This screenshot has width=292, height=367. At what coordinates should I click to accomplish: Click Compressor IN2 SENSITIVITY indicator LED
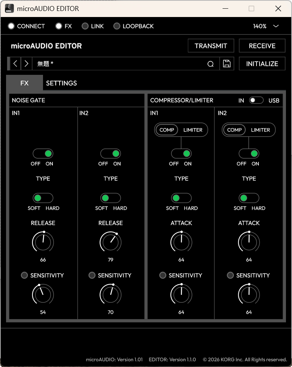pyautogui.click(x=230, y=275)
